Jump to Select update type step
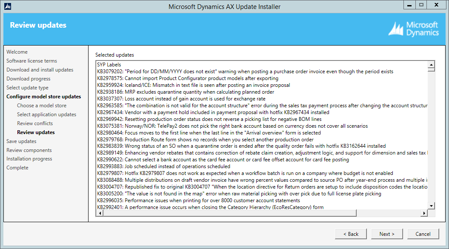Image resolution: width=449 pixels, height=249 pixels. [28, 87]
